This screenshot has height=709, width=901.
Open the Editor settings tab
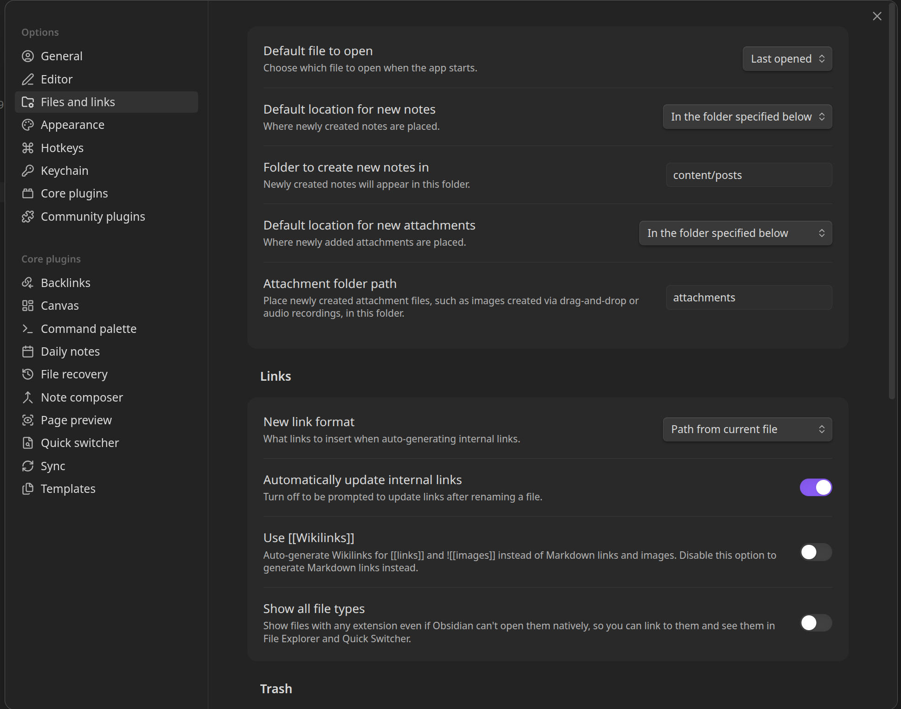point(57,79)
